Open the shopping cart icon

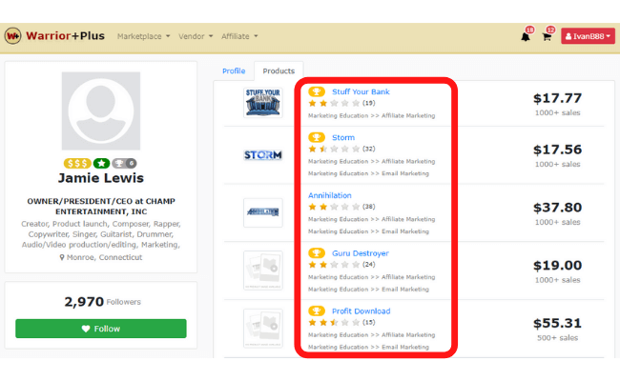pos(547,37)
